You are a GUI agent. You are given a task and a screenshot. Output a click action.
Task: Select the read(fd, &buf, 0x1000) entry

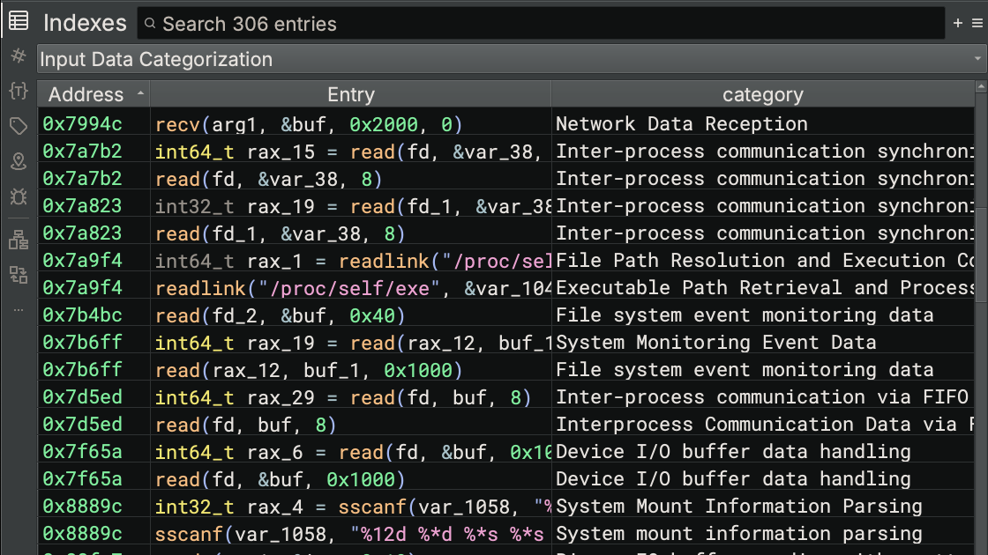(280, 480)
